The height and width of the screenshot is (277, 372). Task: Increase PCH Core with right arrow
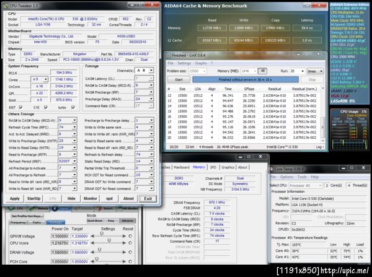pos(124,262)
